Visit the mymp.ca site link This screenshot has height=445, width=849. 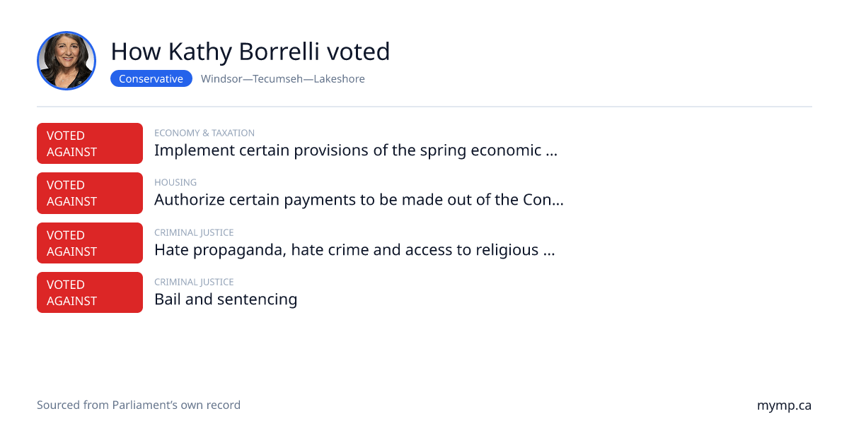tap(784, 406)
